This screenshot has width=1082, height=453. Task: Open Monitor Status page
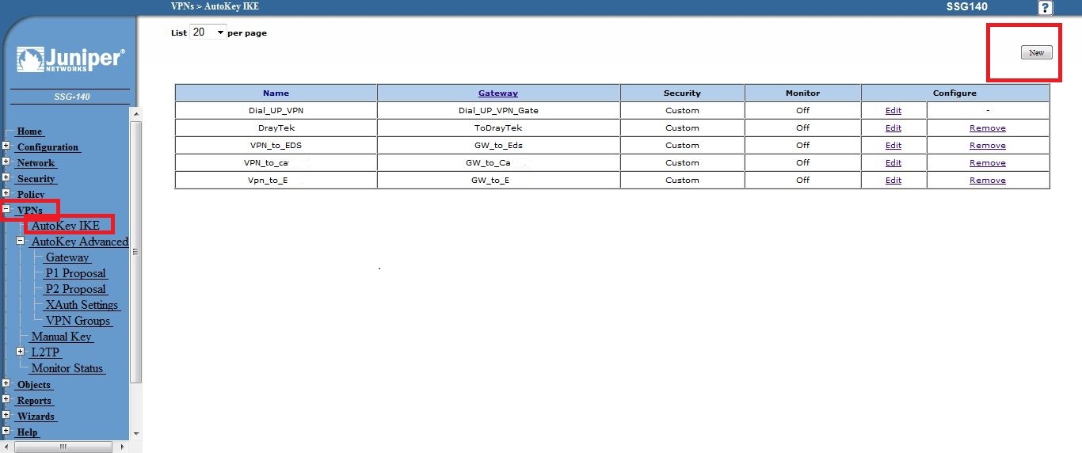pos(67,368)
